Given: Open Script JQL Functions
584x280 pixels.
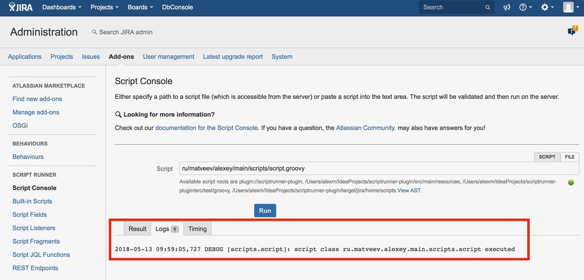Looking at the screenshot, I should tap(41, 255).
